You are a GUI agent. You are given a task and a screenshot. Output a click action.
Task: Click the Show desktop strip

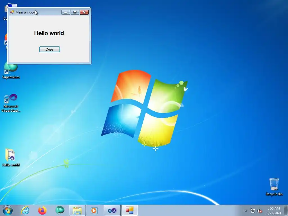point(286,210)
